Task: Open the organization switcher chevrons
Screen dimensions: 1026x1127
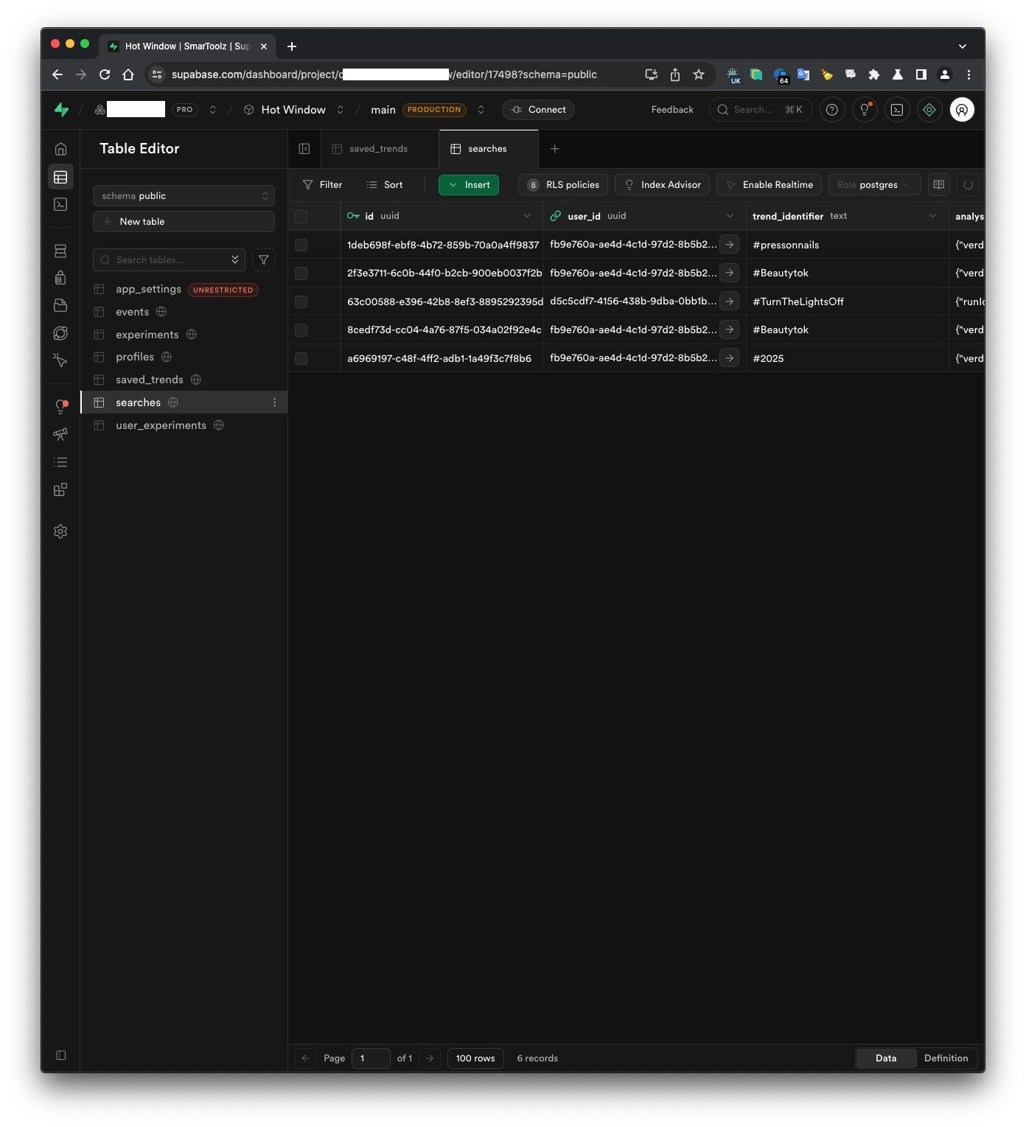Action: (212, 110)
